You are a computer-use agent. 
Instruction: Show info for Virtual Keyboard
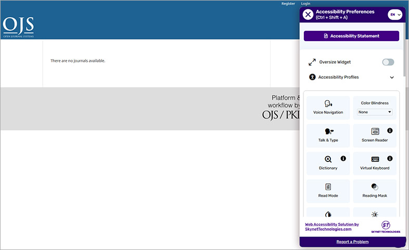coord(390,158)
